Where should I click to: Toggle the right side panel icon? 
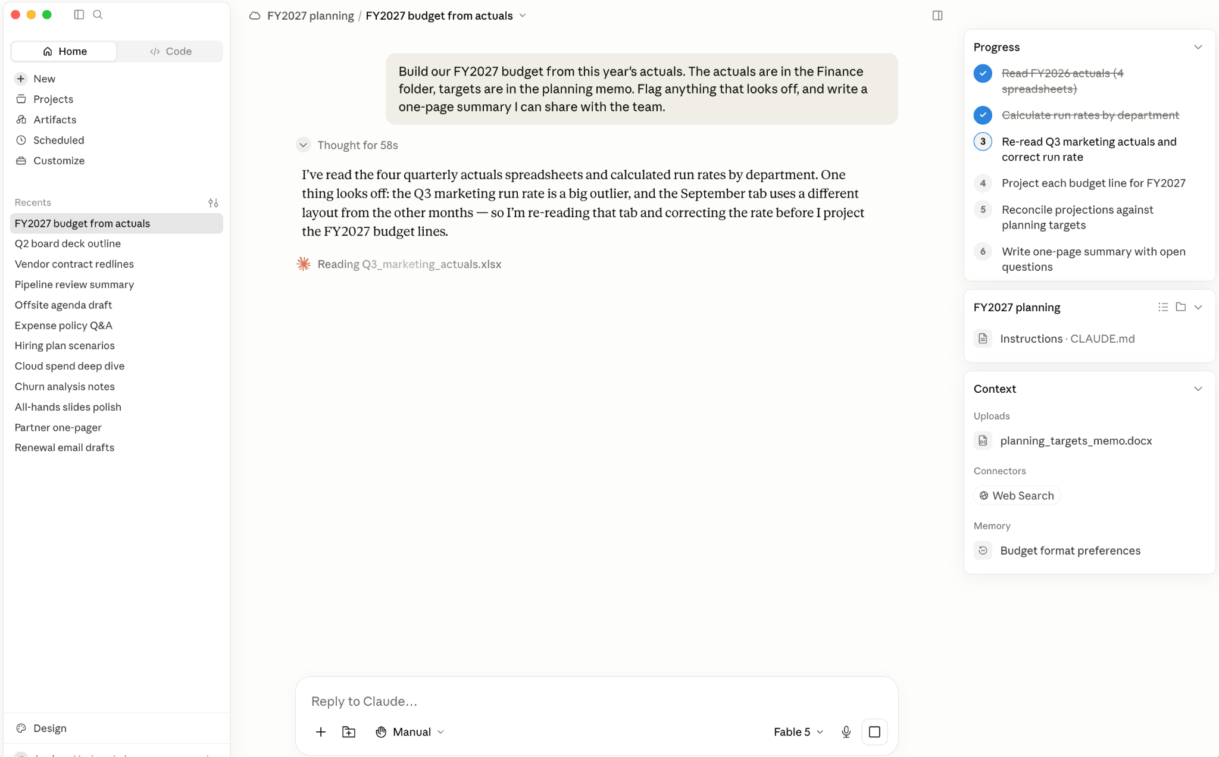pos(937,15)
